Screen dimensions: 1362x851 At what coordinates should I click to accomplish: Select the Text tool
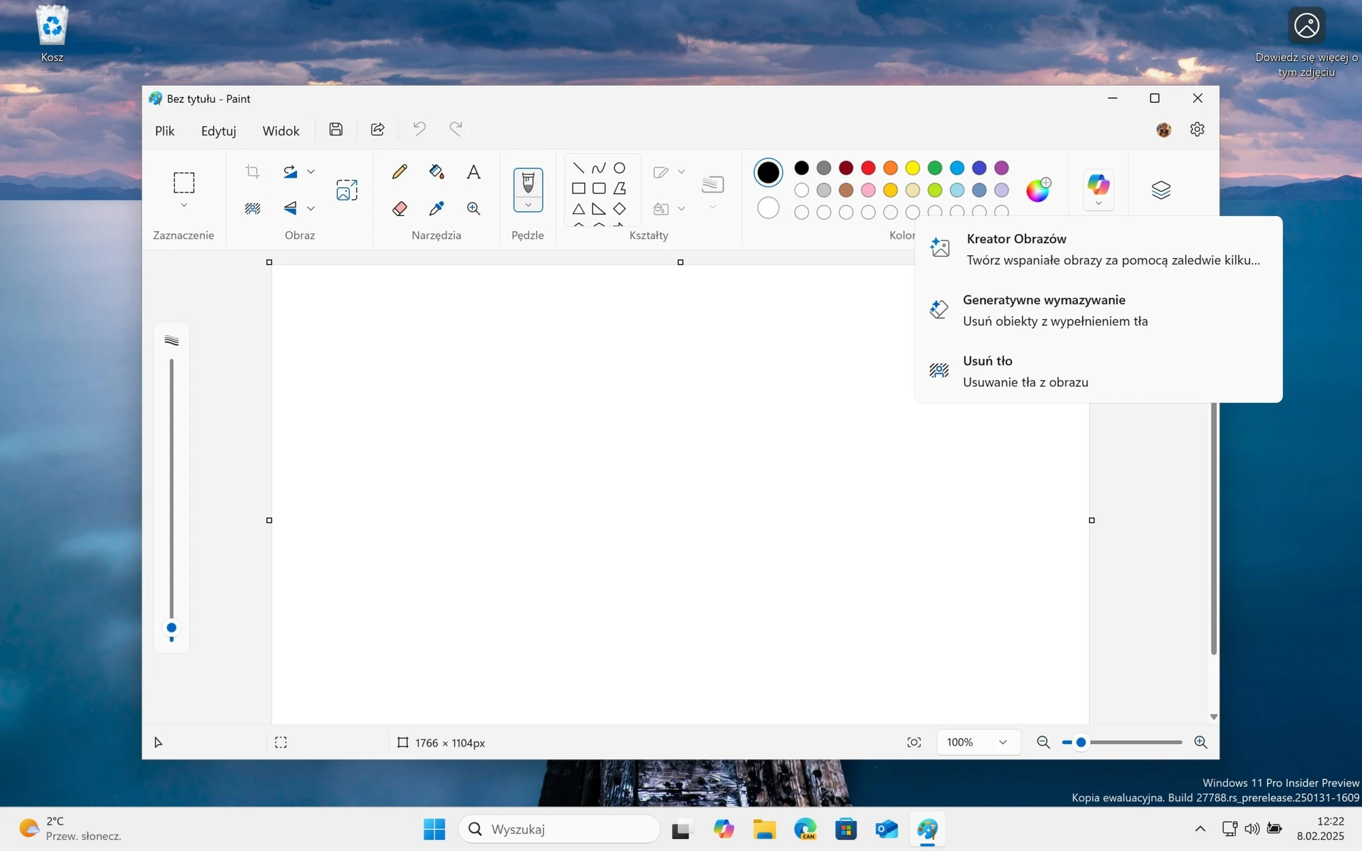click(x=473, y=172)
